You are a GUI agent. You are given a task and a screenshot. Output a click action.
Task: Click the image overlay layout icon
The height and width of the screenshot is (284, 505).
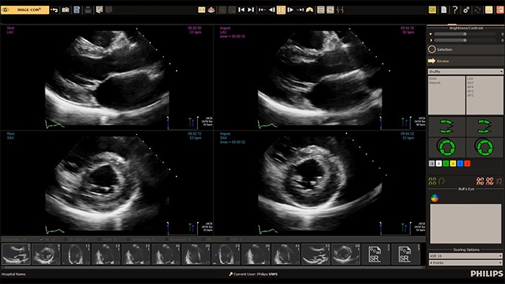pyautogui.click(x=330, y=10)
